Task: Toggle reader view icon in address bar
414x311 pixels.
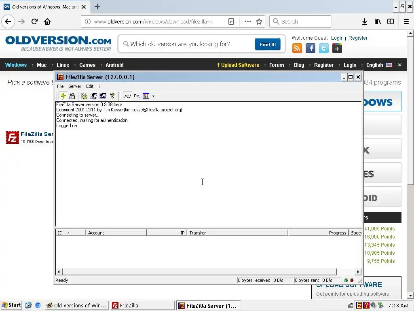Action: (231, 21)
